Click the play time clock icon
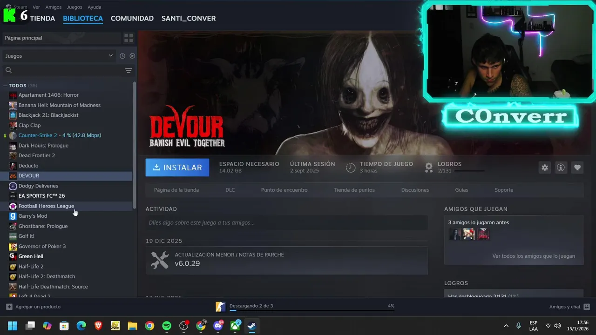 pyautogui.click(x=351, y=167)
